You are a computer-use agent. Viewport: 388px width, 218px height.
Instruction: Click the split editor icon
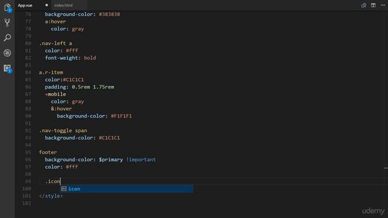click(x=373, y=5)
